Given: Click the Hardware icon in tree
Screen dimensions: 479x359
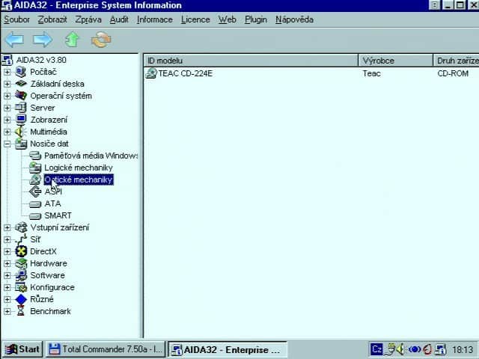Looking at the screenshot, I should pyautogui.click(x=21, y=263).
